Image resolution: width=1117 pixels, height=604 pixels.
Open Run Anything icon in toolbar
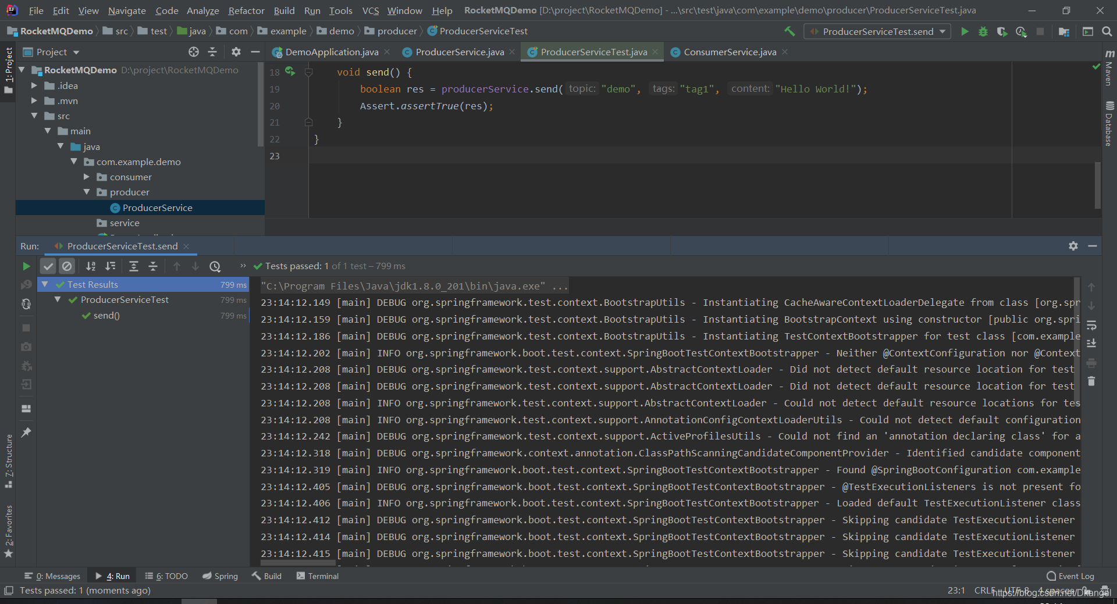[1088, 31]
